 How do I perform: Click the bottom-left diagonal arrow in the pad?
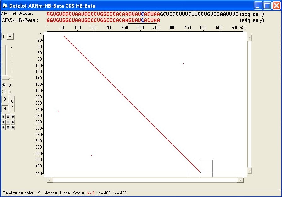[3, 127]
